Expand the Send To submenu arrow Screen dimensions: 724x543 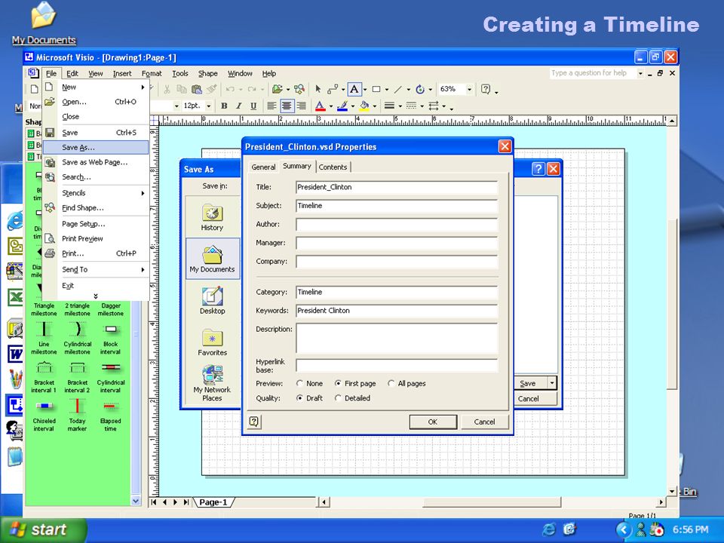point(143,270)
